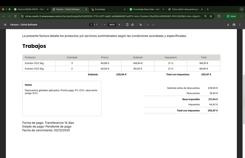
Task: Zoom in with the plus button
Action: coord(119,24)
